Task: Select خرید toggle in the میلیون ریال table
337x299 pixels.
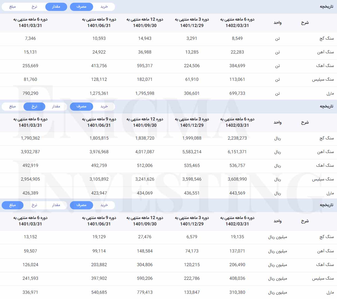Action: tap(104, 205)
